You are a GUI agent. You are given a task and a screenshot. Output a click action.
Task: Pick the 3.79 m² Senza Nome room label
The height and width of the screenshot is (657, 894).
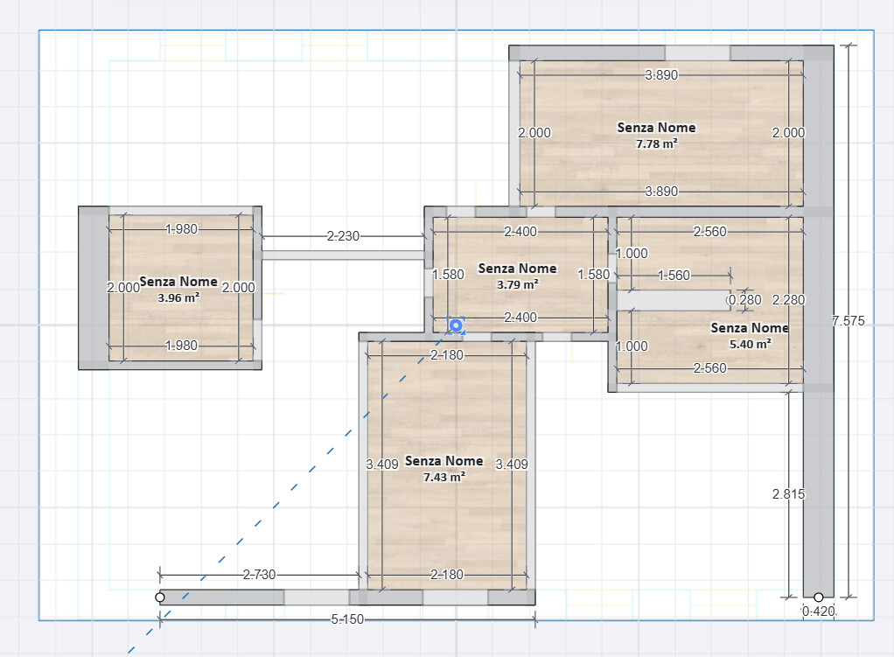point(517,276)
